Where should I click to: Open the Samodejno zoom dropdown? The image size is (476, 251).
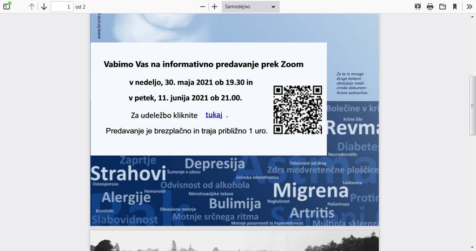tap(250, 7)
